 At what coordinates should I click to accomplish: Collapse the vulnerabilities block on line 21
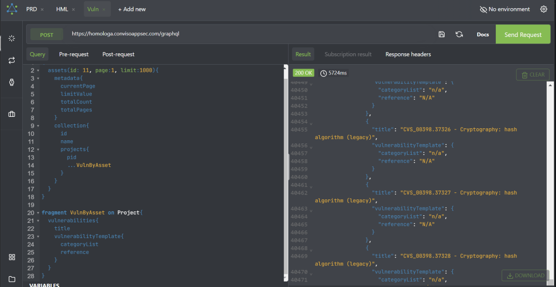point(39,221)
